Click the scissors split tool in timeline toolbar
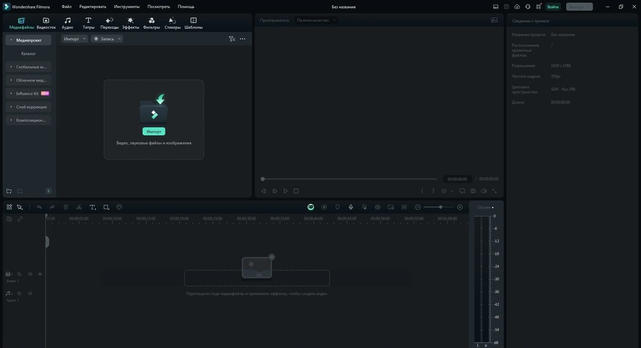641x348 pixels. 79,207
